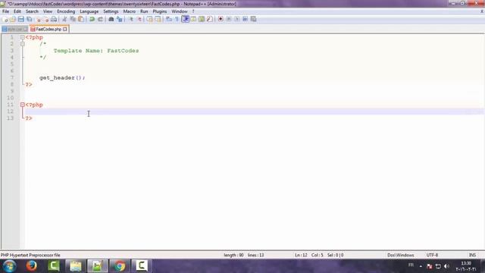Run macro multiple times icon
Screen dimensions: 485x273
tap(246, 19)
